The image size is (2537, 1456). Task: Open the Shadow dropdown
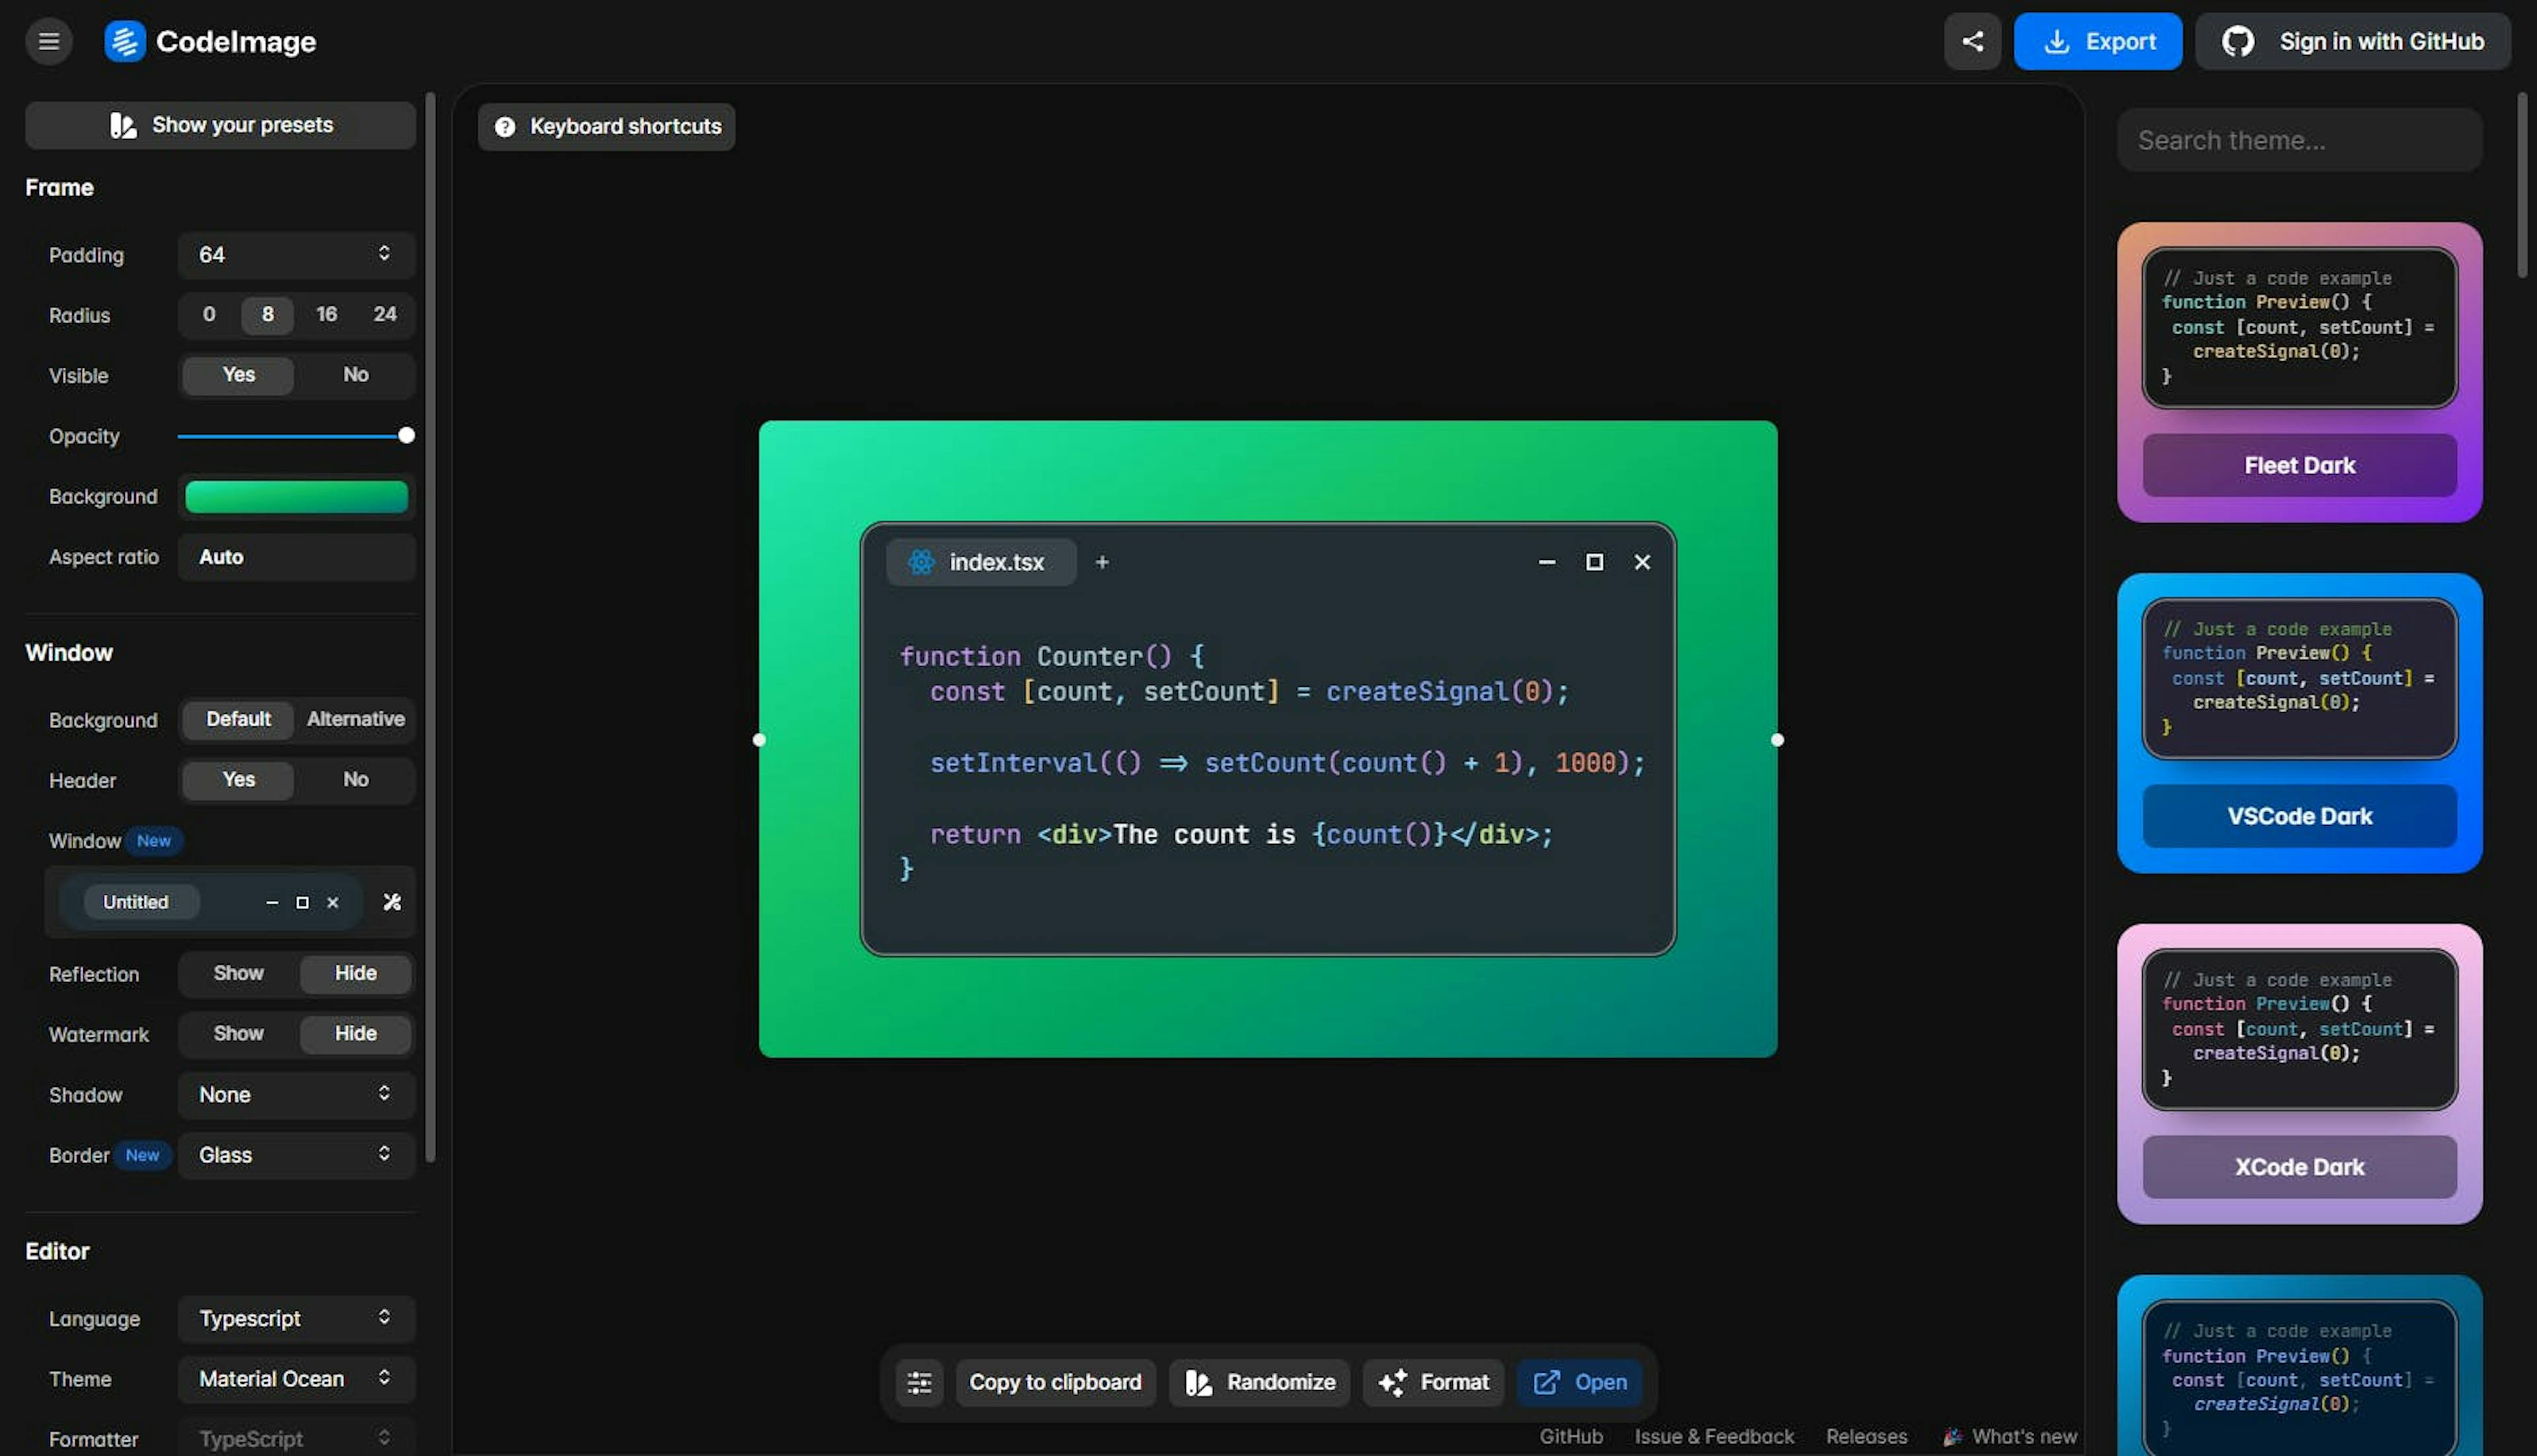[296, 1094]
